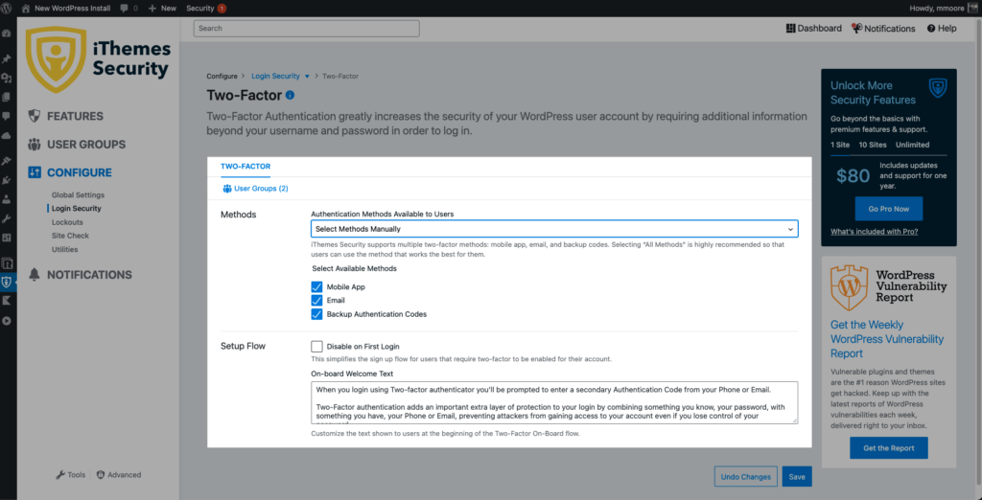This screenshot has width=982, height=500.
Task: Click the comments bubble in admin bar
Action: coord(125,8)
